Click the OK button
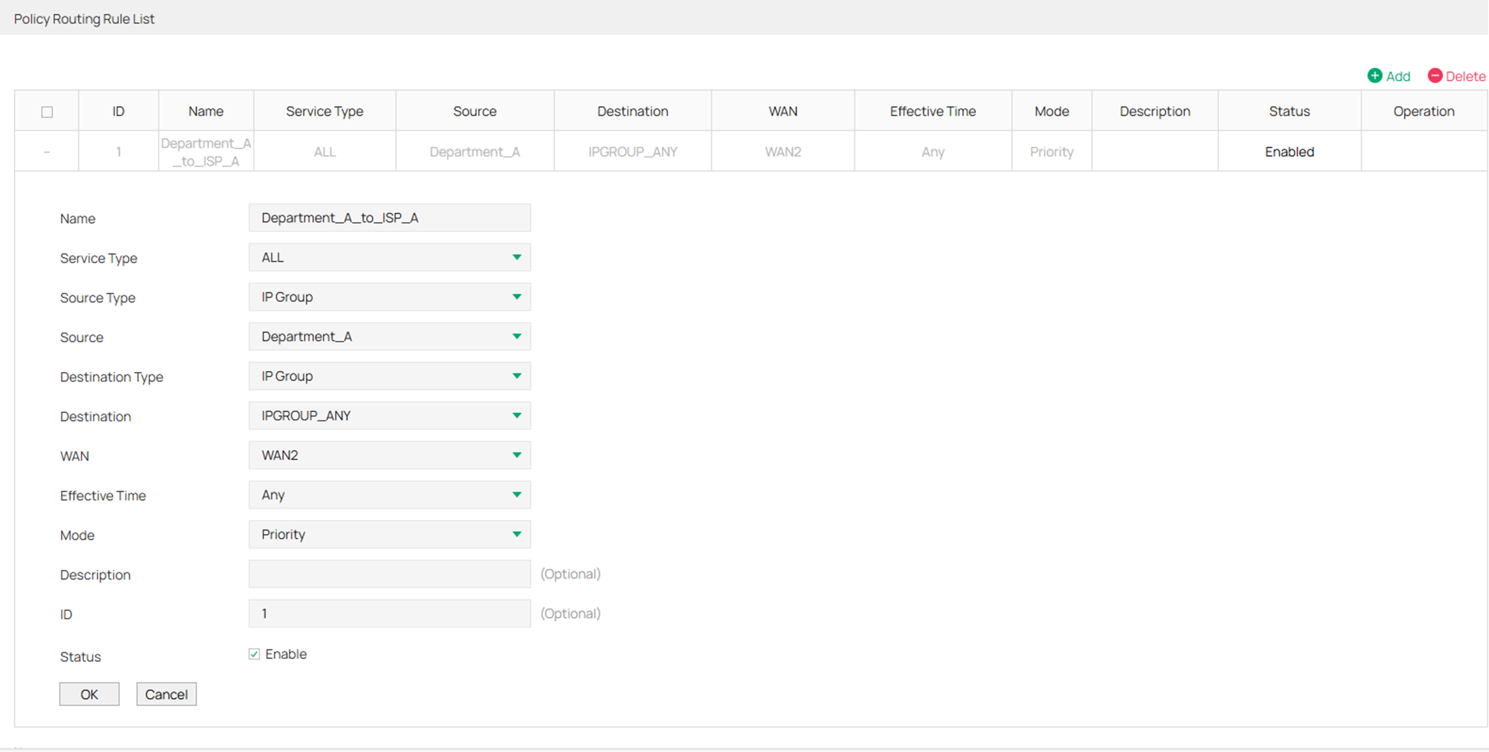The height and width of the screenshot is (752, 1489). pyautogui.click(x=89, y=694)
